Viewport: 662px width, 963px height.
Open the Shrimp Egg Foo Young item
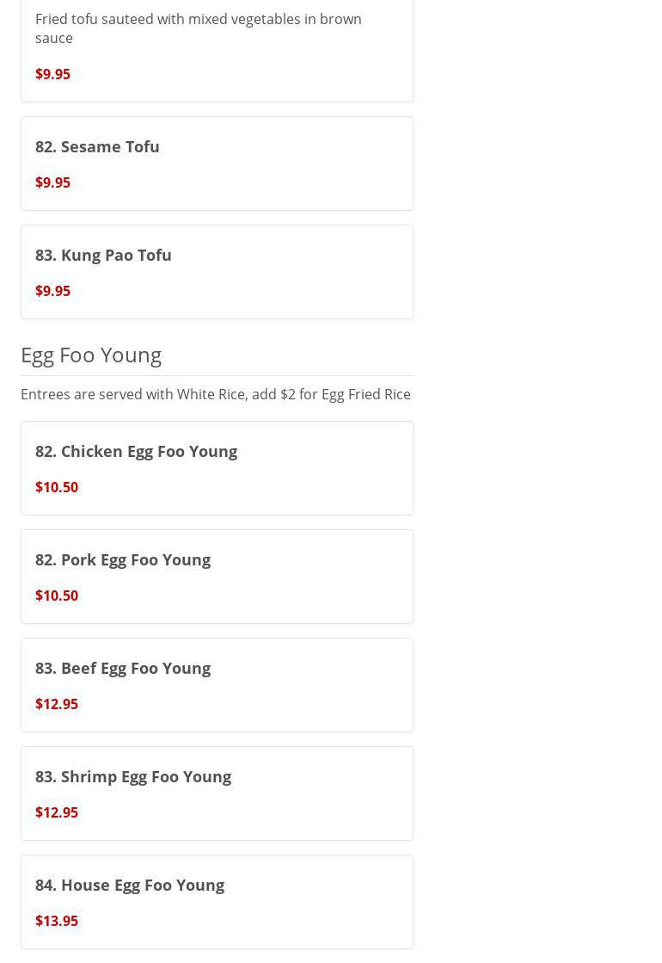(133, 776)
